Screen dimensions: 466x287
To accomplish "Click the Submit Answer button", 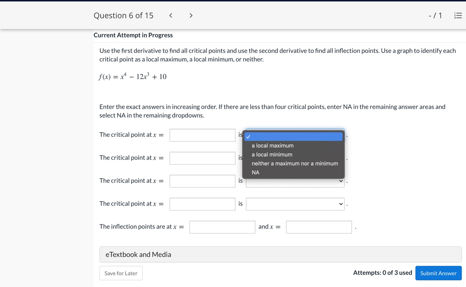I will coord(438,273).
